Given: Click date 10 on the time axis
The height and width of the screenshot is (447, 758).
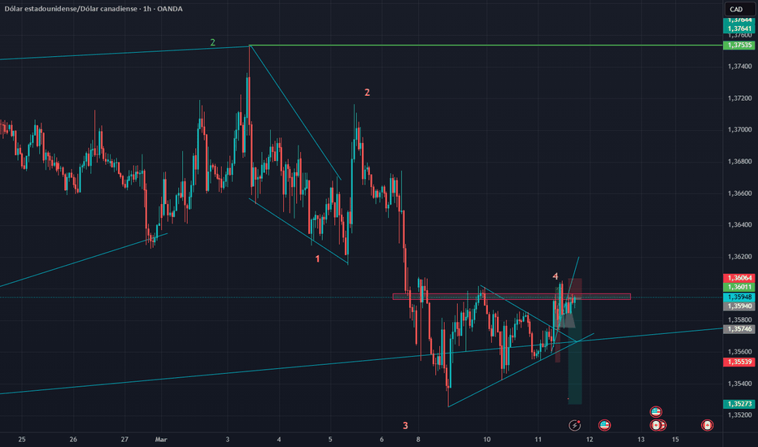Looking at the screenshot, I should click(487, 440).
